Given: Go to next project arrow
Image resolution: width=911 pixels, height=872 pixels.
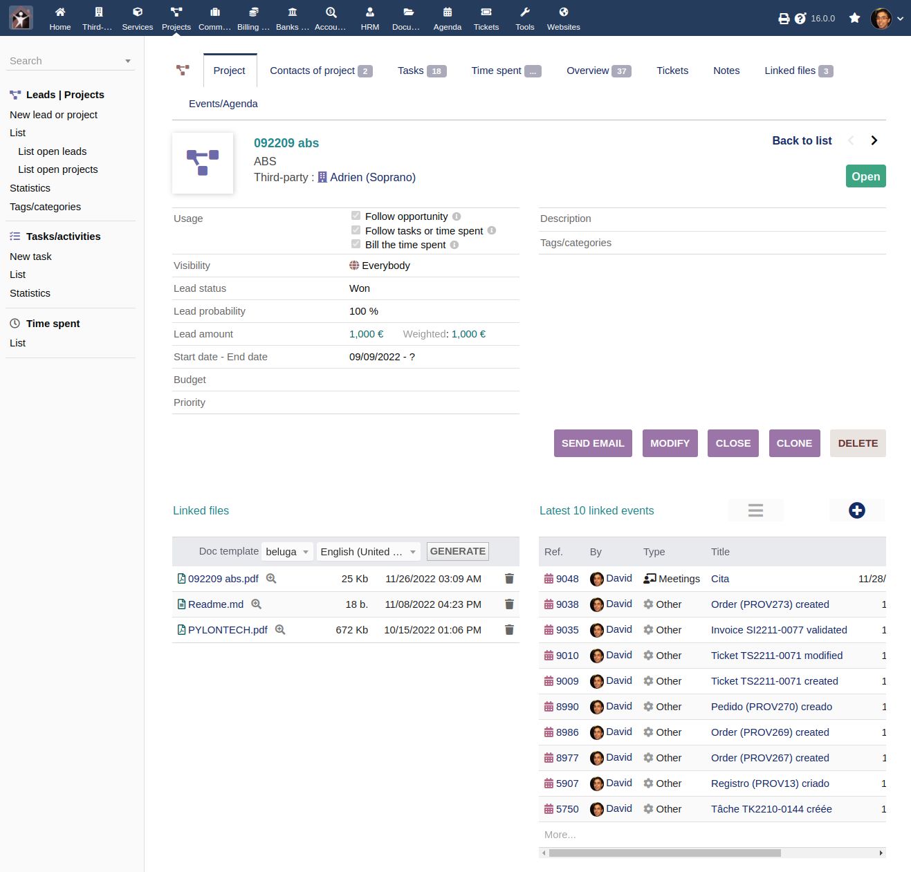Looking at the screenshot, I should 874,140.
